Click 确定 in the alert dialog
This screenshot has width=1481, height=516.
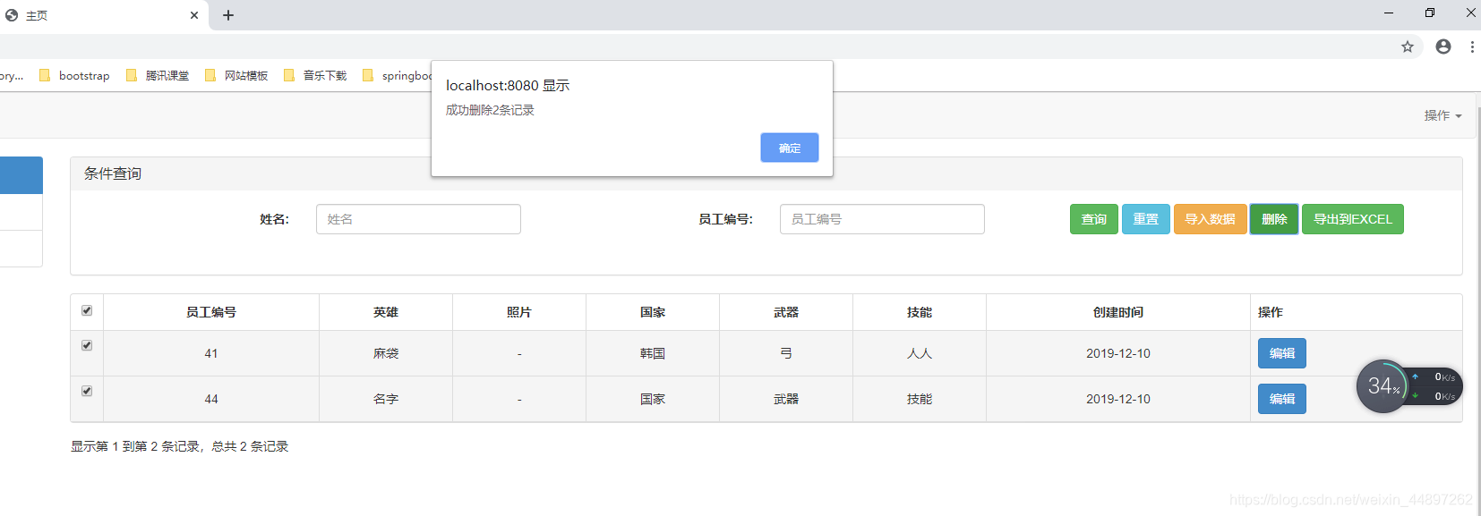pos(789,148)
